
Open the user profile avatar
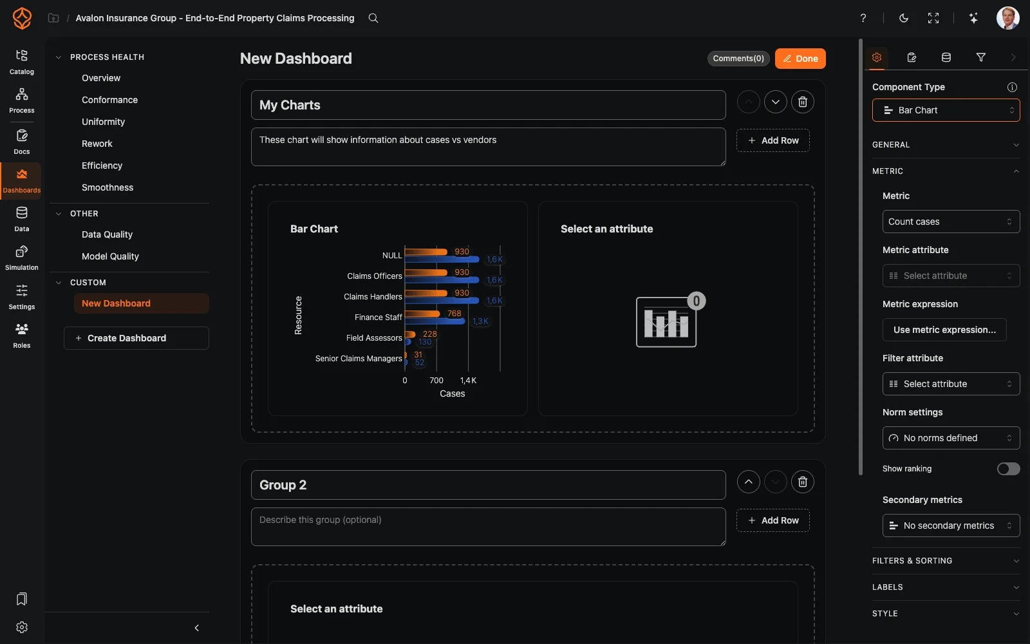point(1008,18)
